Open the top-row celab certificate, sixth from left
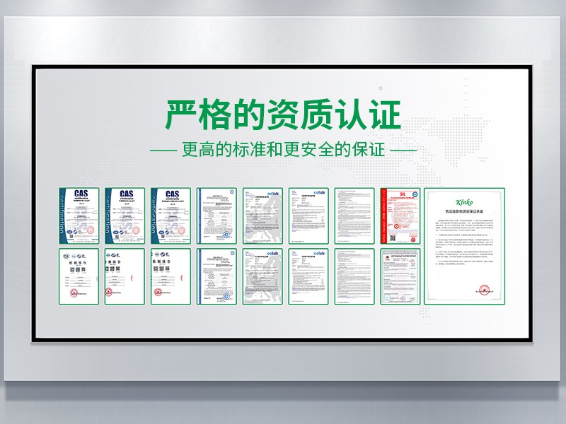 308,216
